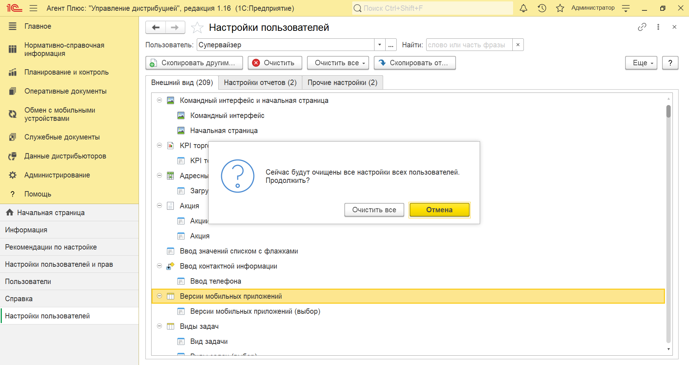Collapse Командный интерфейс и начальная страница group
Viewport: 689px width, 365px height.
(x=159, y=100)
